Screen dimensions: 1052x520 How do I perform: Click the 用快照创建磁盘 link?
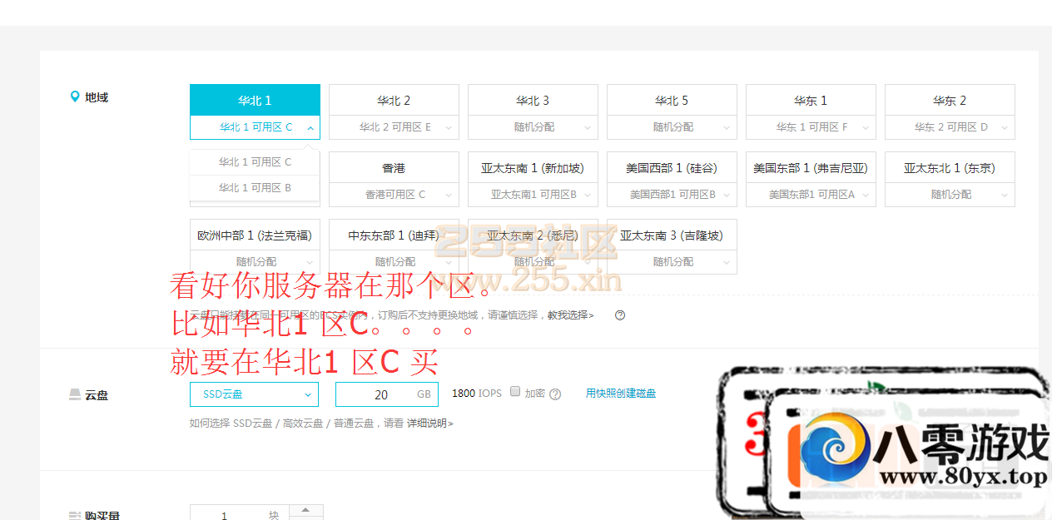click(x=621, y=394)
